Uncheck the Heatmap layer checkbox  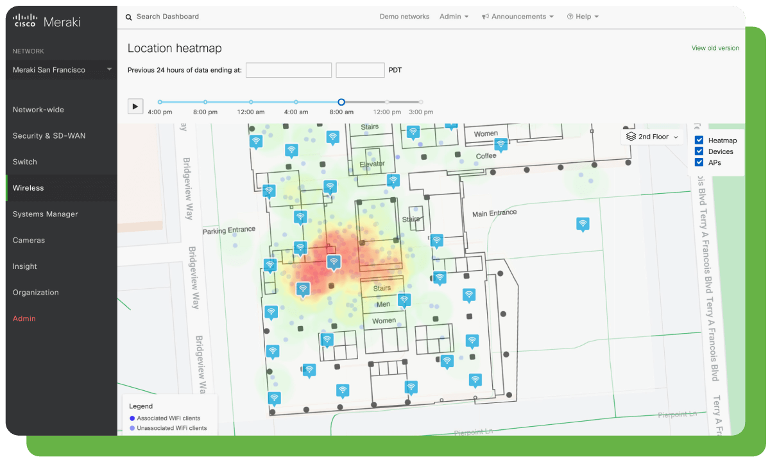(x=699, y=140)
